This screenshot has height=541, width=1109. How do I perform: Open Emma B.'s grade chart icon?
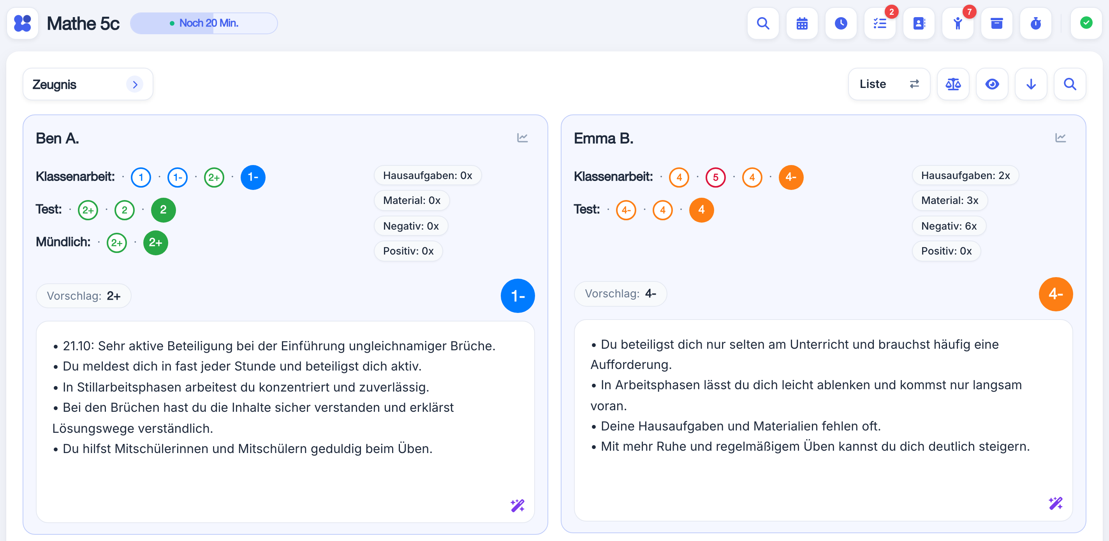coord(1060,138)
